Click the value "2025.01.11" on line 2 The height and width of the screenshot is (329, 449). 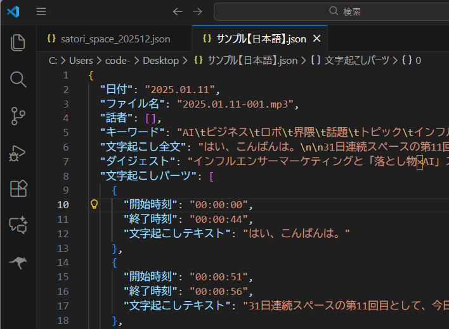click(x=180, y=90)
